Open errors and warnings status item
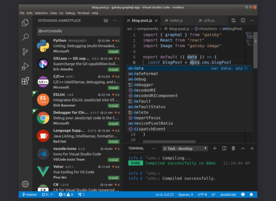The height and width of the screenshot is (201, 276). tap(66, 195)
